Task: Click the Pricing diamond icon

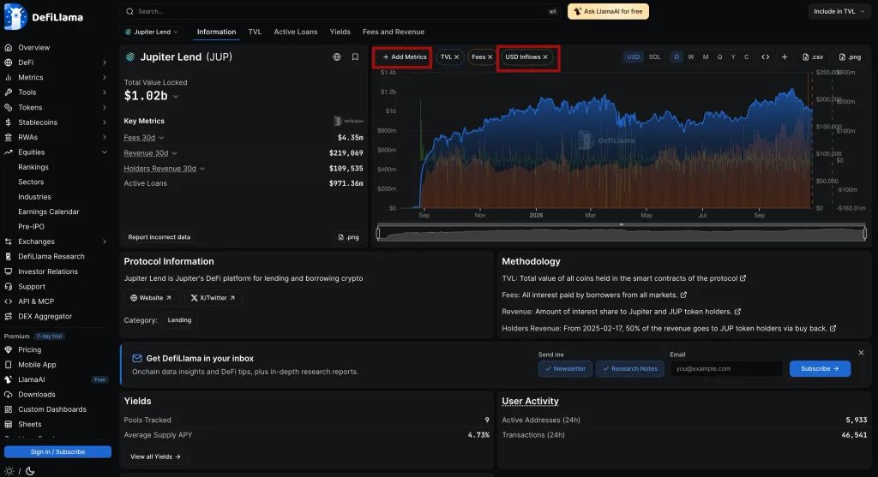Action: tap(9, 349)
